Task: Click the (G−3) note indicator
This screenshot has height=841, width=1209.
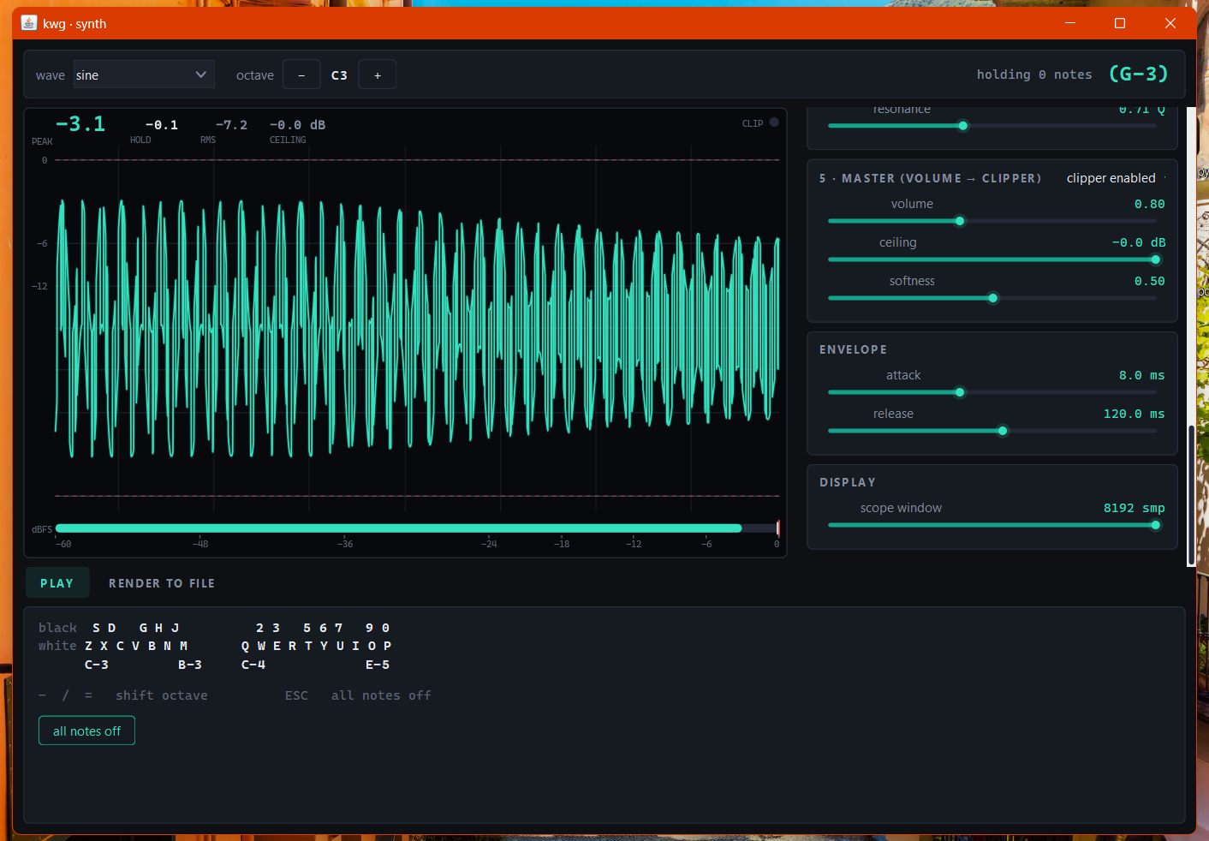Action: point(1139,74)
